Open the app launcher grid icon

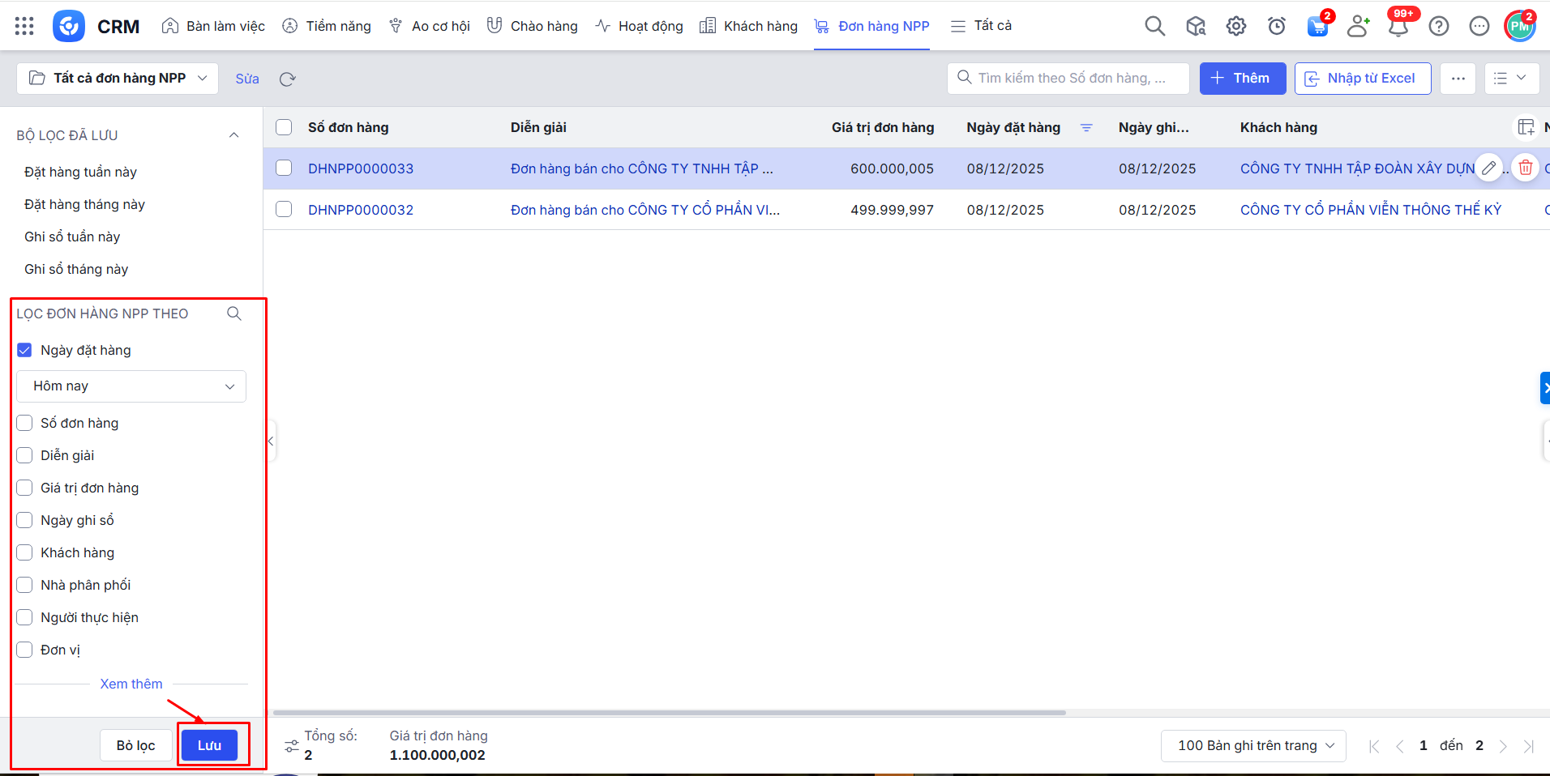pyautogui.click(x=24, y=26)
